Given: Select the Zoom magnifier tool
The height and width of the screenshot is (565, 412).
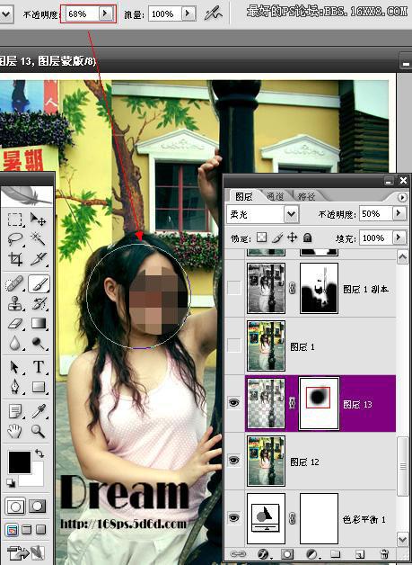Looking at the screenshot, I should pos(39,431).
